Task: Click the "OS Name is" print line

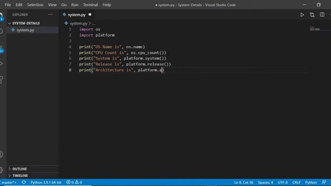Action: point(112,47)
